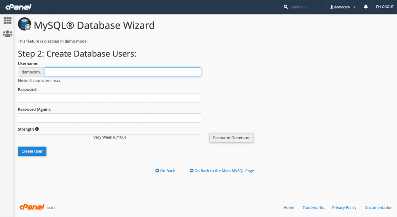Screen dimensions: 397x217
Task: Click the Password input field
Action: click(x=109, y=98)
